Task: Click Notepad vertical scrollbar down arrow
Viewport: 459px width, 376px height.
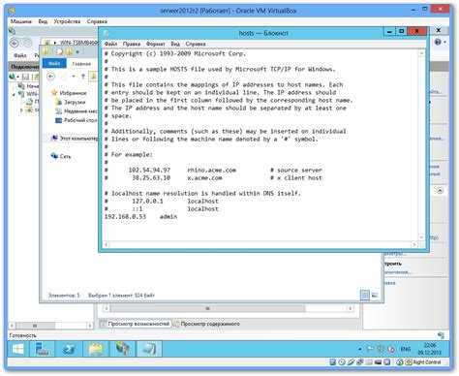Action: point(421,237)
